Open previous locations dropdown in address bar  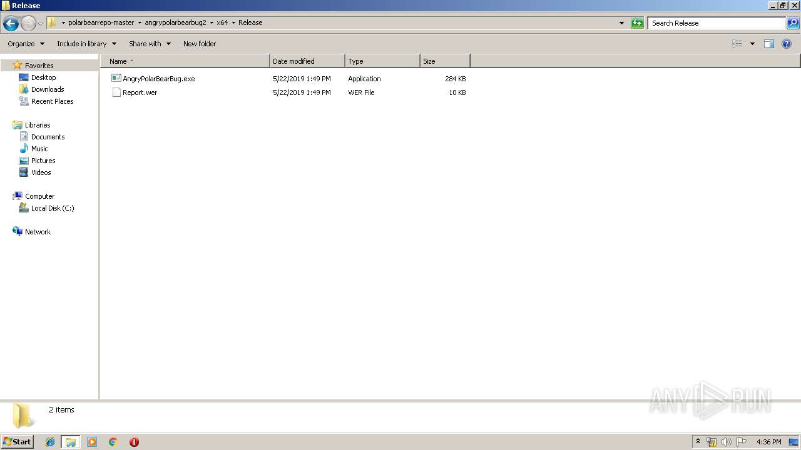pos(621,23)
